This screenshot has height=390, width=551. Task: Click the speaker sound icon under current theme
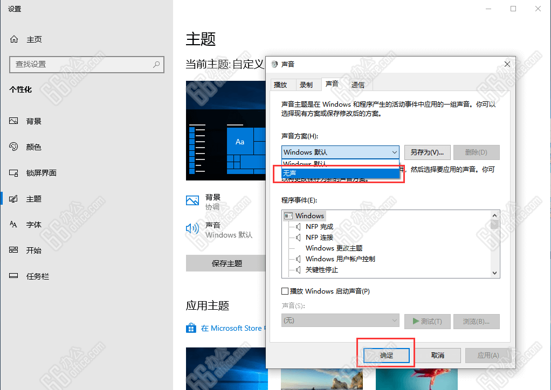point(192,228)
